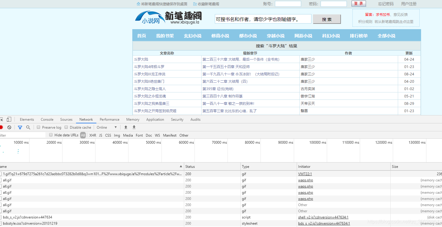
Task: Enable the Preserve log checkbox
Action: coord(39,127)
